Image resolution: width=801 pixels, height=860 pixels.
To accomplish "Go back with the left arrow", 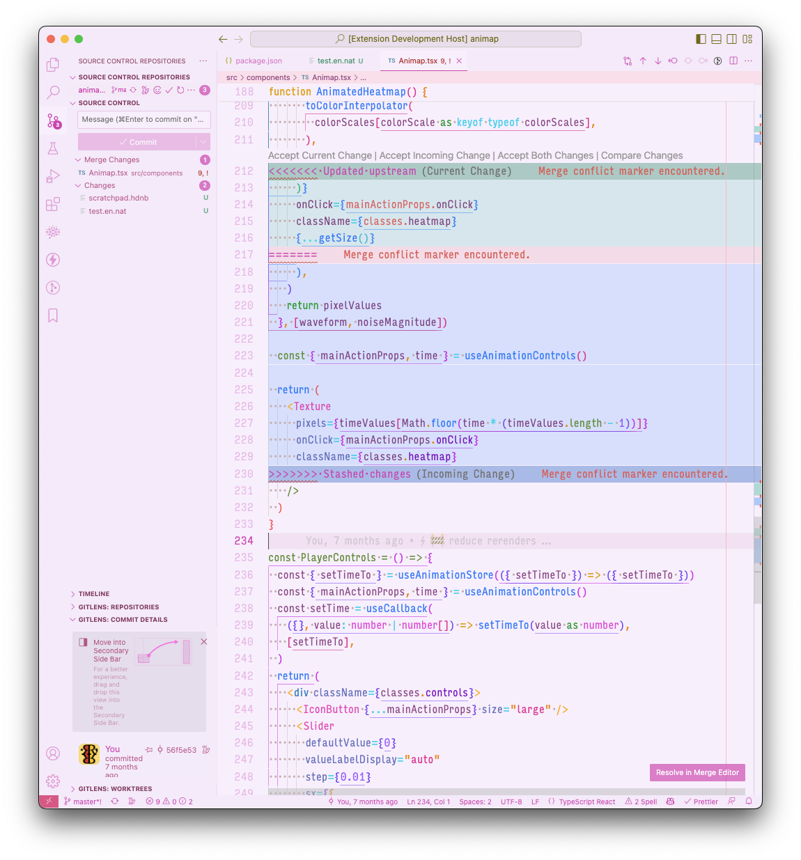I will tap(223, 39).
